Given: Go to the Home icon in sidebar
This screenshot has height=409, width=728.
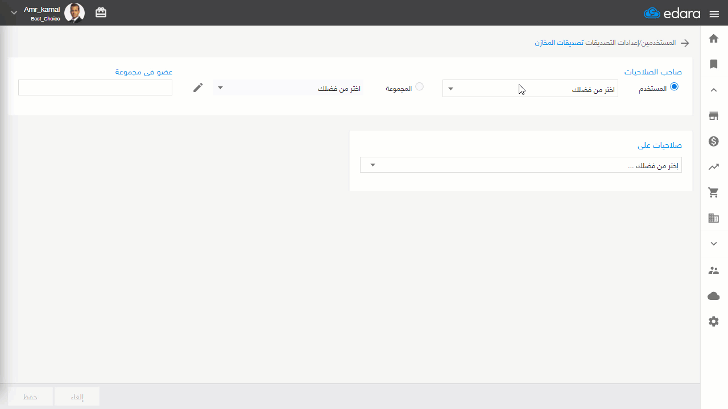Looking at the screenshot, I should click(x=714, y=38).
